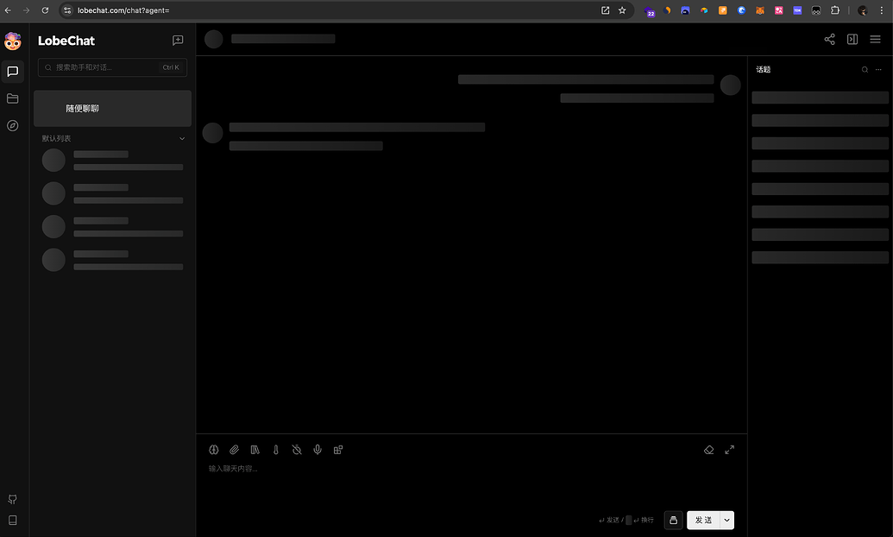This screenshot has height=537, width=893.
Task: Click the 话题 topic panel heading
Action: (x=764, y=70)
